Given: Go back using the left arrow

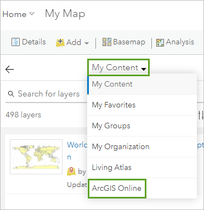Looking at the screenshot, I should point(9,70).
